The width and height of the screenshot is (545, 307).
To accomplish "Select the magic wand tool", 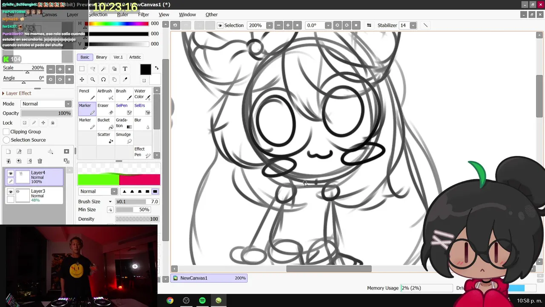I will coord(103,69).
